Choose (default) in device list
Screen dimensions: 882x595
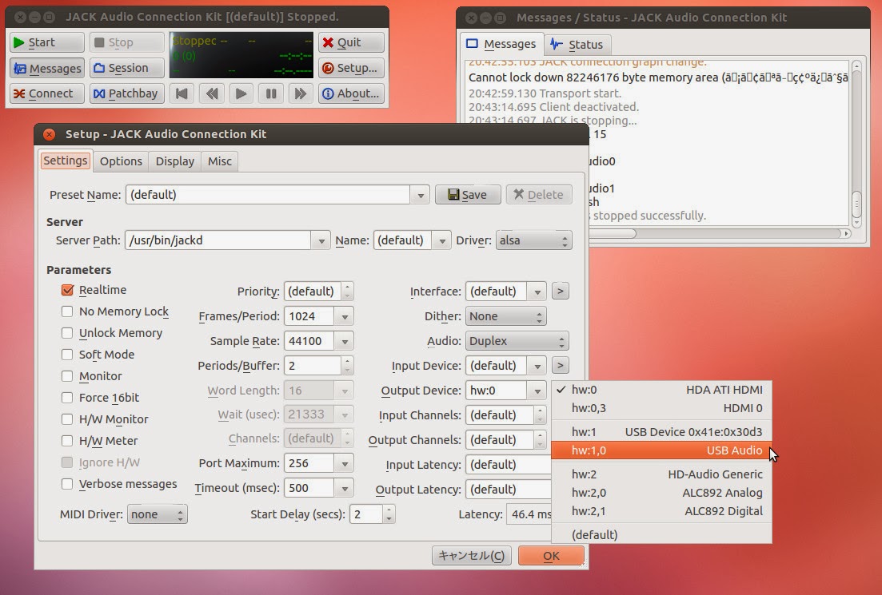point(661,535)
